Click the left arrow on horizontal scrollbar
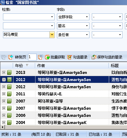Screen dimensions: 127x138 click(2, 127)
